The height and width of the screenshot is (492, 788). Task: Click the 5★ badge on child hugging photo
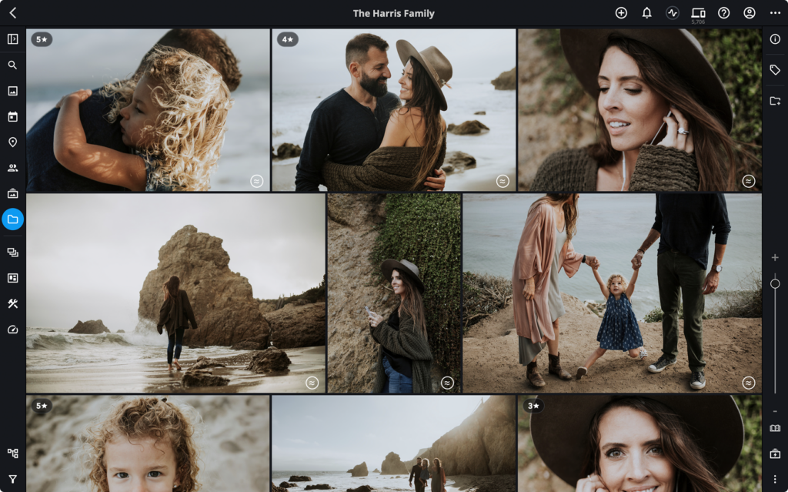[x=42, y=39]
